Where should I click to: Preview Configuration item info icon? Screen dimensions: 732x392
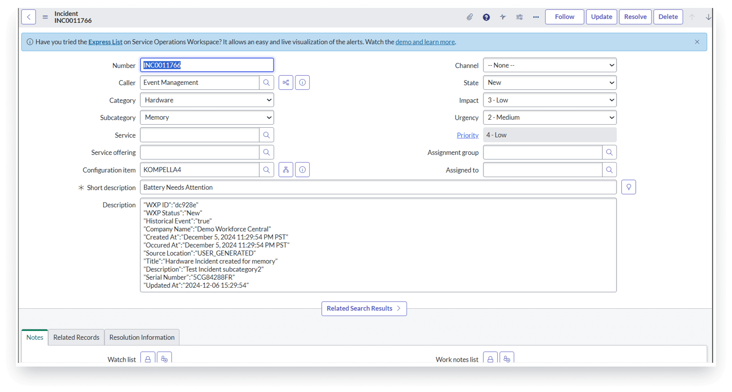(x=302, y=170)
